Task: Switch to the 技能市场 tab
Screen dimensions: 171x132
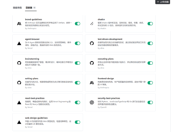Action: pyautogui.click(x=17, y=8)
